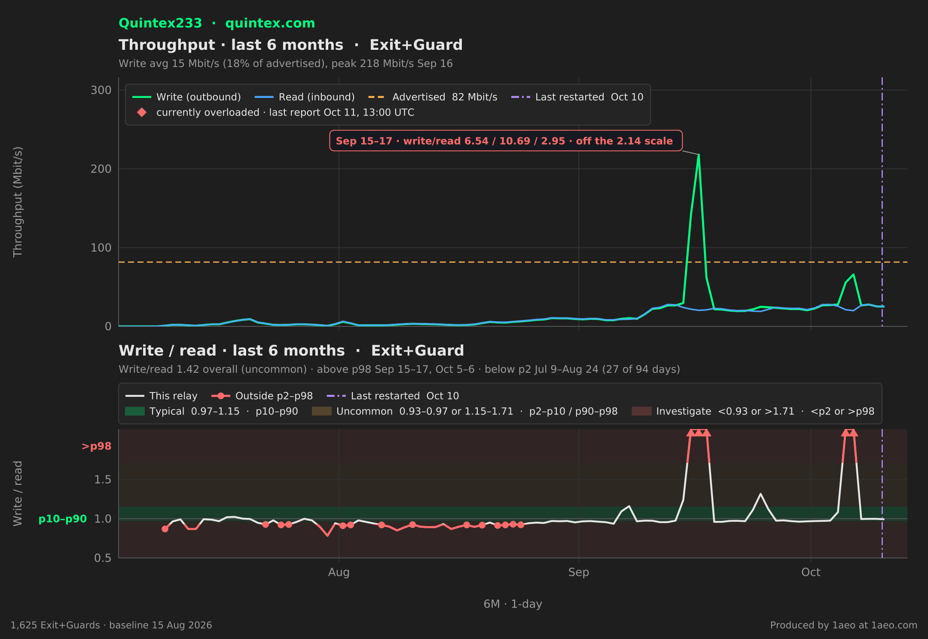Click the Write (outbound) legend entry
The width and height of the screenshot is (928, 639).
(x=186, y=97)
